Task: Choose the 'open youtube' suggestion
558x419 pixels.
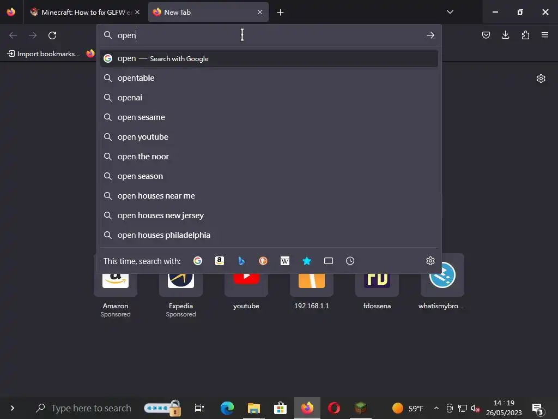Action: coord(269,137)
